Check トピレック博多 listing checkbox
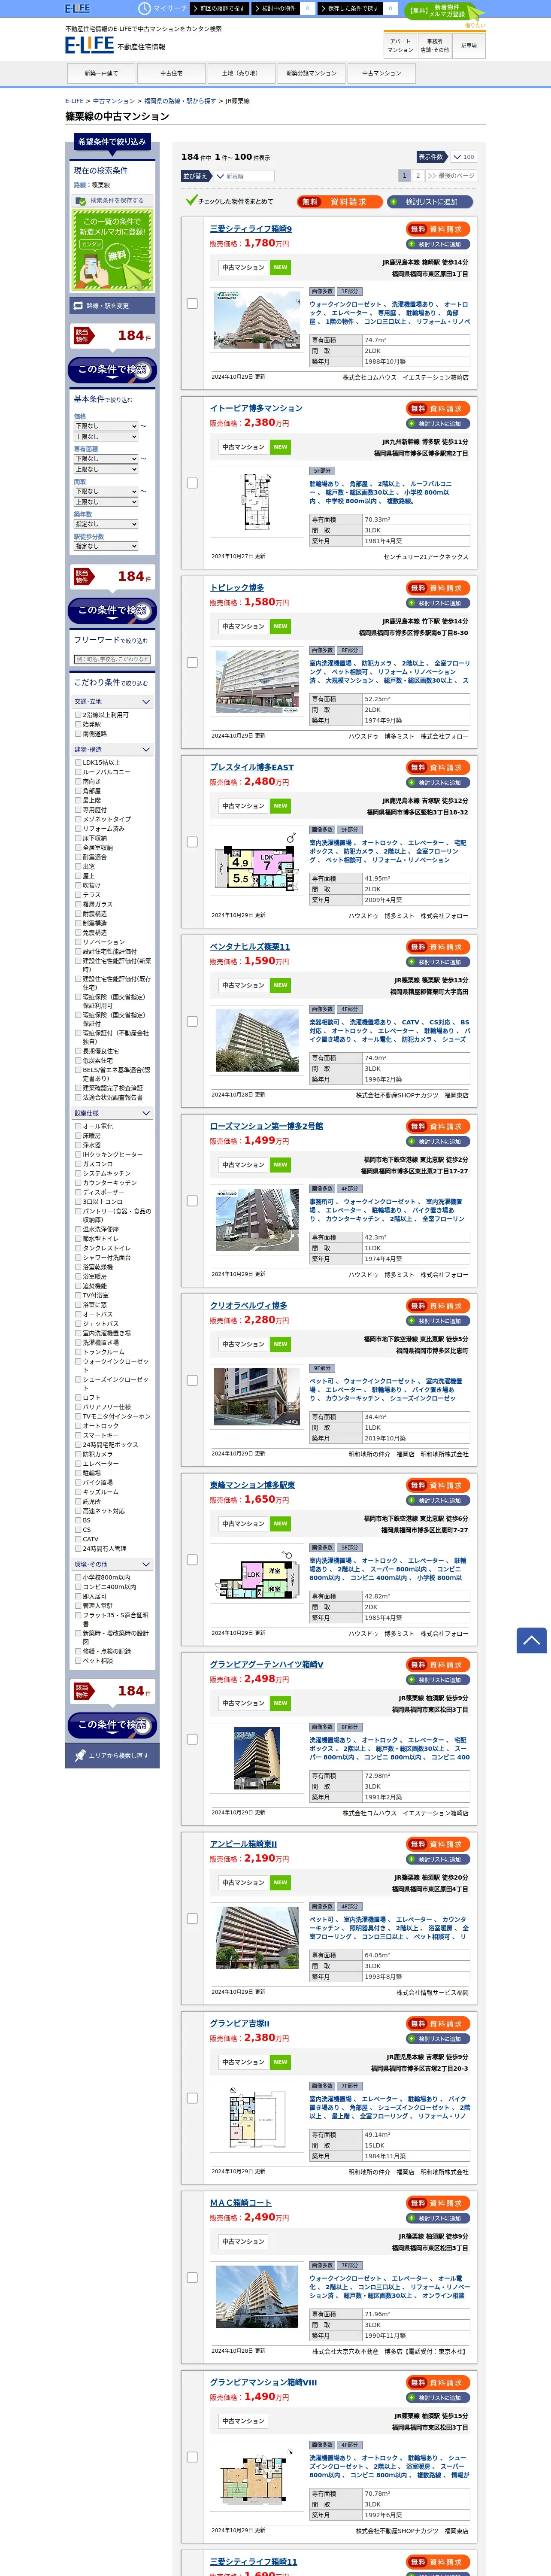Screen dimensions: 551x2576 (192, 662)
